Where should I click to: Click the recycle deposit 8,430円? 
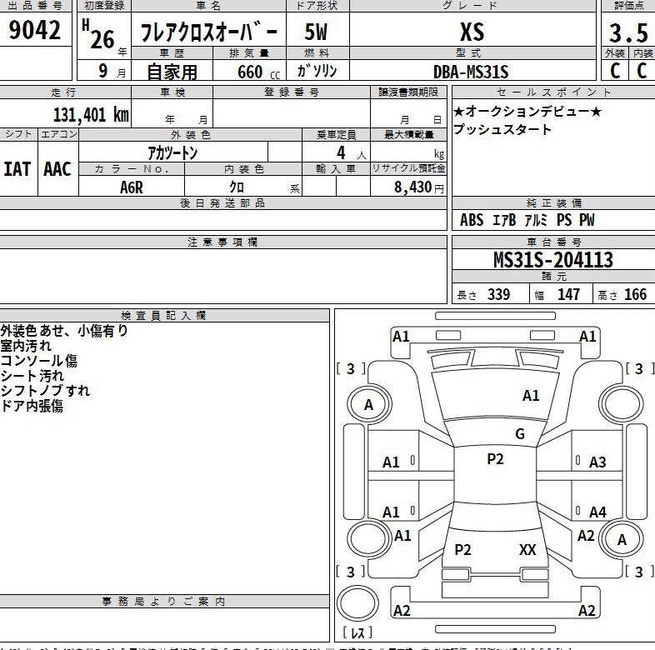pyautogui.click(x=419, y=187)
